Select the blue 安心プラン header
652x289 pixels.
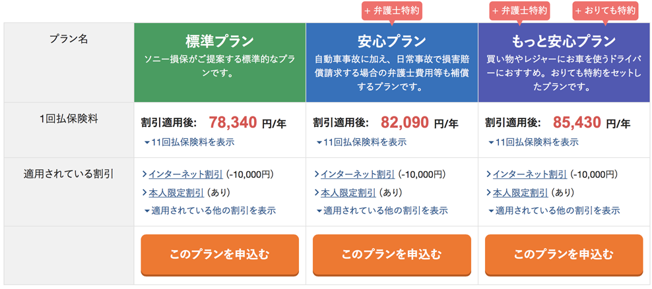coord(392,62)
